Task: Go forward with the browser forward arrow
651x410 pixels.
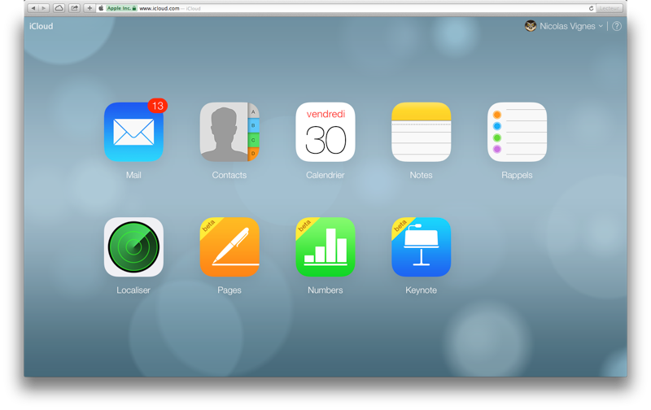Action: click(x=44, y=8)
